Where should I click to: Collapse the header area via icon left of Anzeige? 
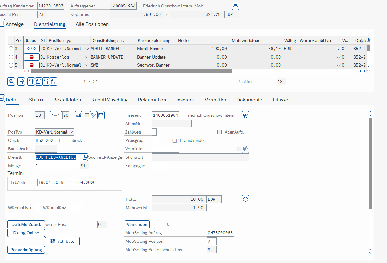(x=2, y=23)
